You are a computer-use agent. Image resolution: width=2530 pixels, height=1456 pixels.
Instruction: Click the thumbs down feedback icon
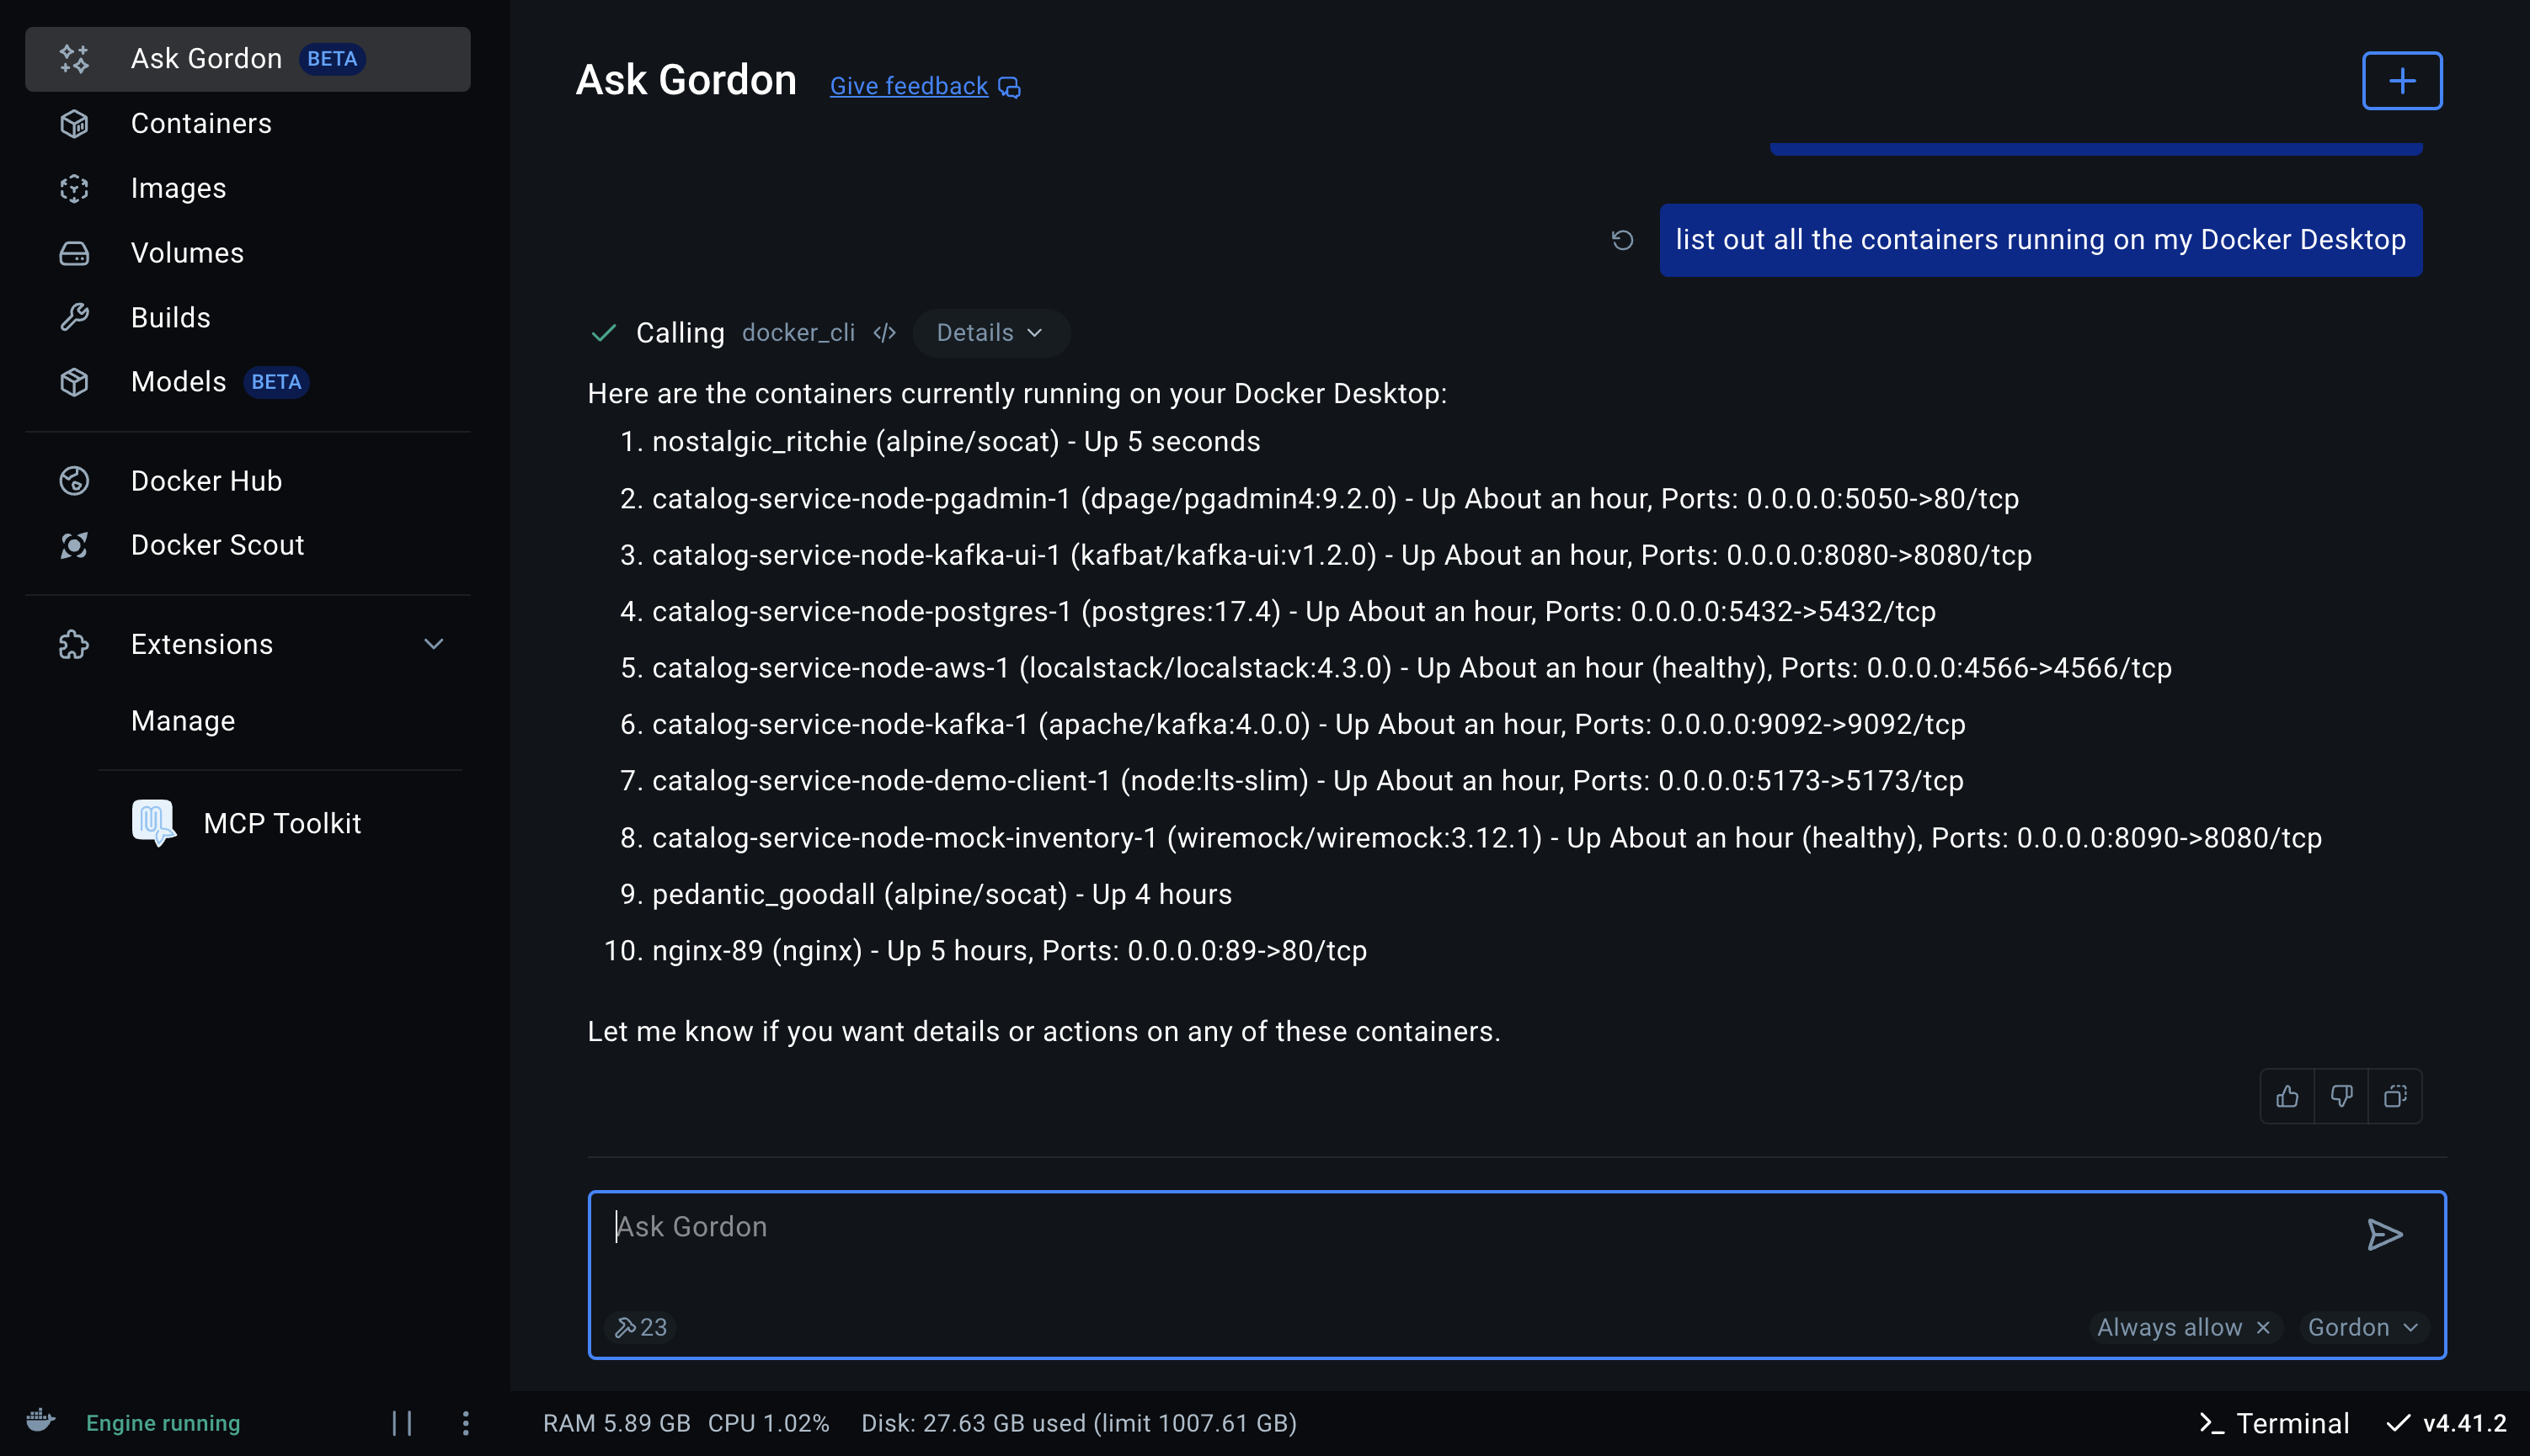(x=2341, y=1097)
